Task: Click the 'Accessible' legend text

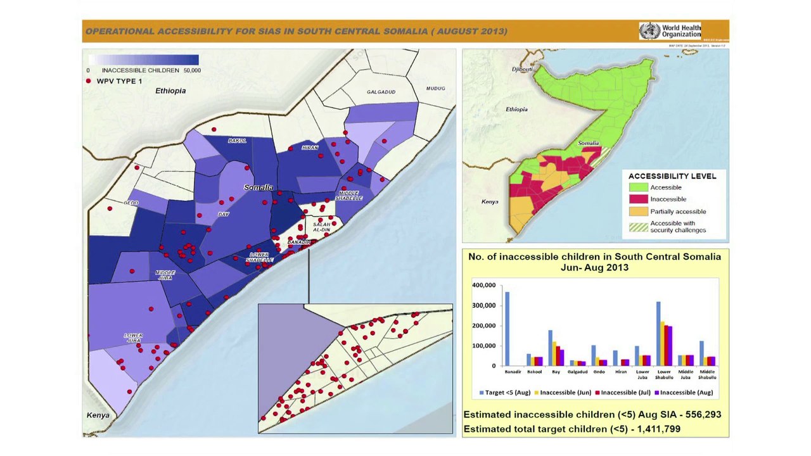Action: pos(666,187)
